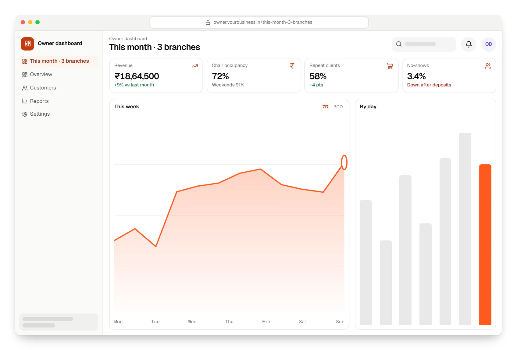
Task: Select This month · 3 branches nav item
Action: [59, 61]
